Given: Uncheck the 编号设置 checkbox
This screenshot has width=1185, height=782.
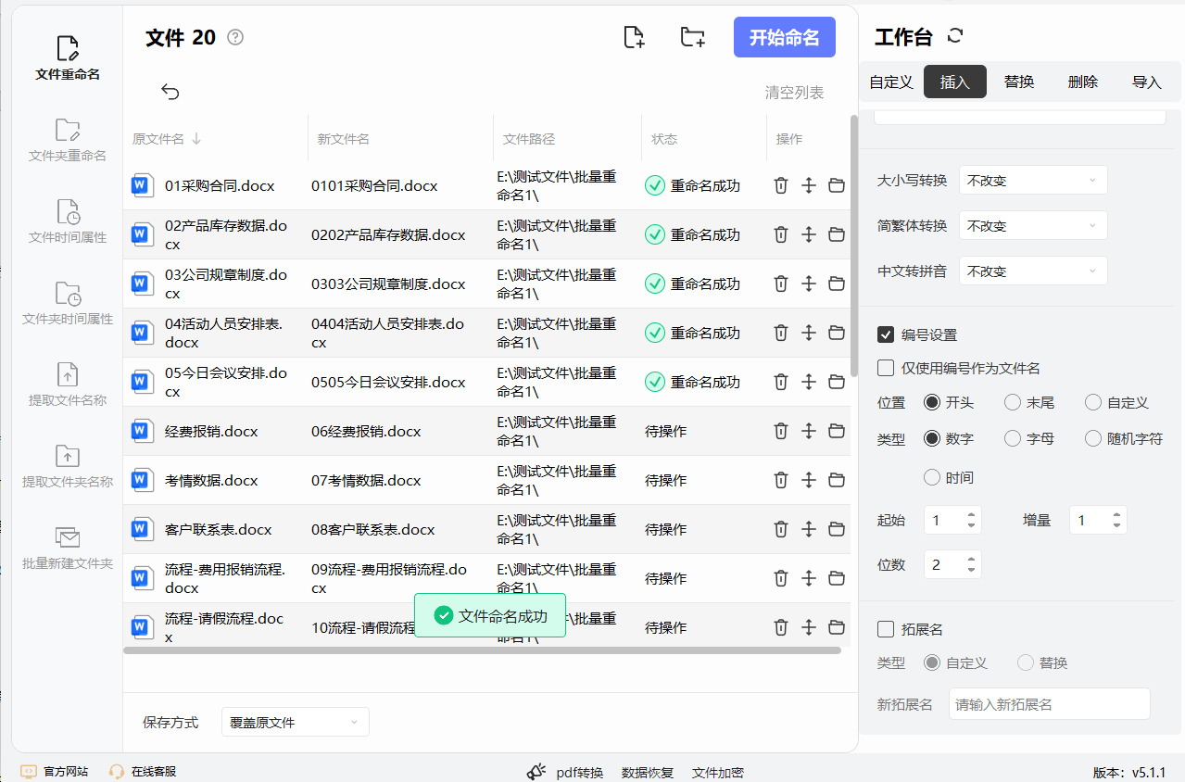Looking at the screenshot, I should (x=886, y=334).
